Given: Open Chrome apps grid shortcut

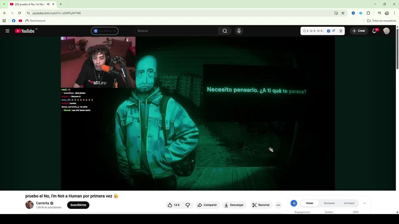Looking at the screenshot, I should pos(4,21).
